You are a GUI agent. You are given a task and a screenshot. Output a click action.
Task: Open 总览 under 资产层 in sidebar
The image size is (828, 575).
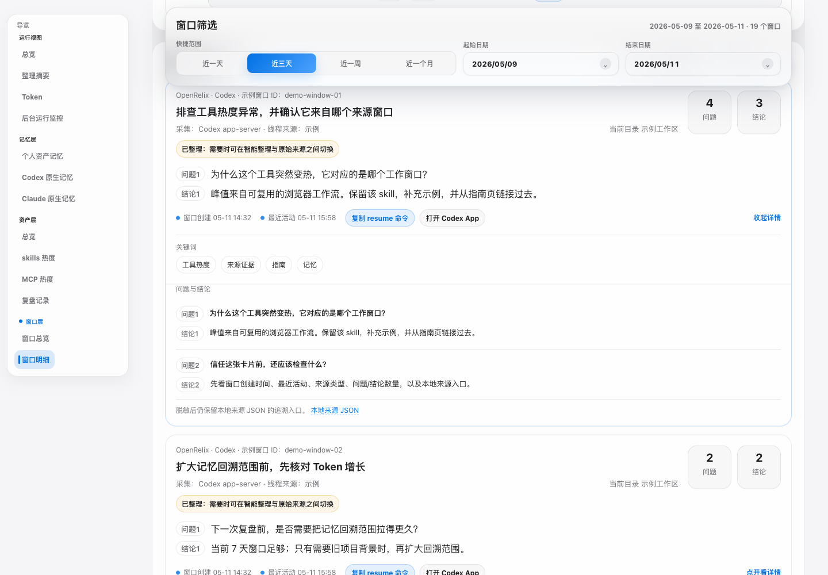click(29, 237)
